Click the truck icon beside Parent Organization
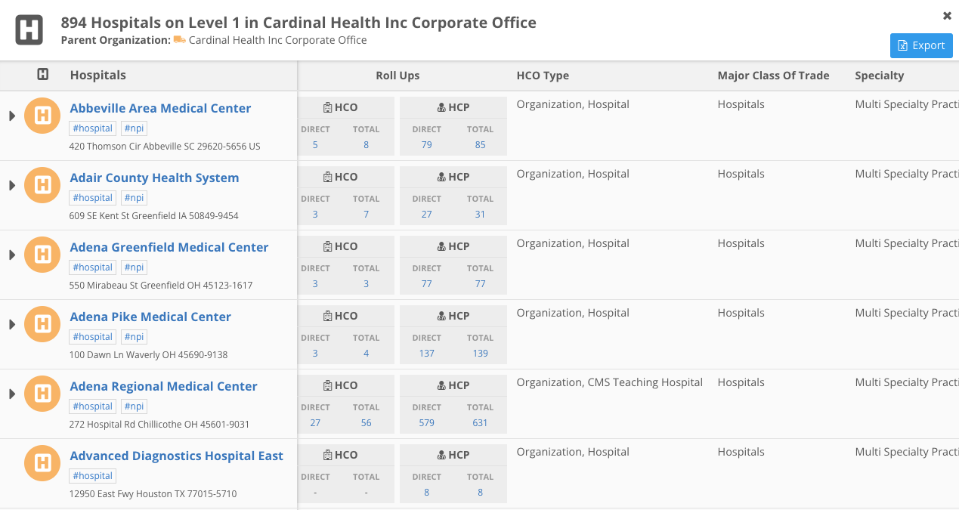 [179, 40]
